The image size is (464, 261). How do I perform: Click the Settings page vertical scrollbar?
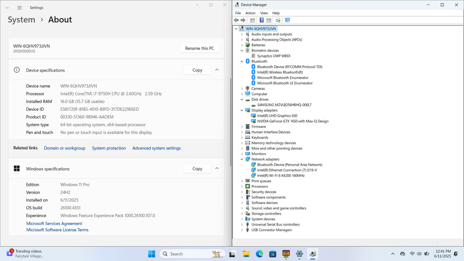click(x=231, y=122)
